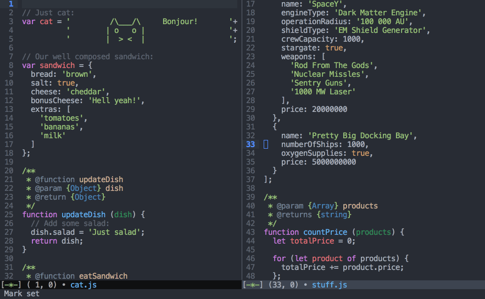Click the 'return dish;' statement
This screenshot has width=485, height=299.
pyautogui.click(x=57, y=241)
